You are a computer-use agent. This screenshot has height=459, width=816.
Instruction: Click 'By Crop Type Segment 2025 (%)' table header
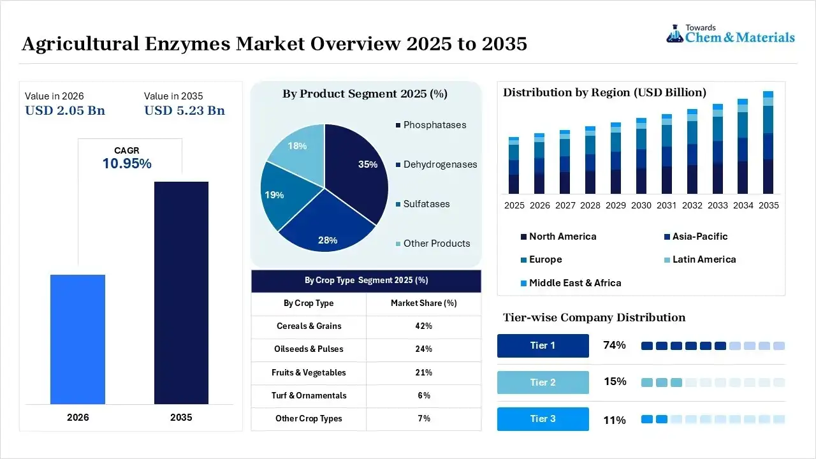click(x=366, y=280)
